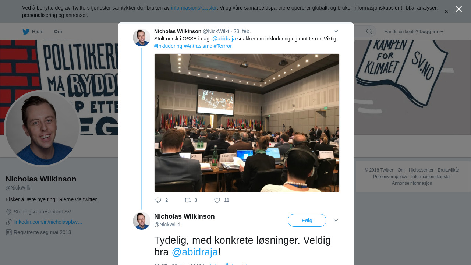Enlarge the OSSE conference photo
471x265 pixels.
247,123
